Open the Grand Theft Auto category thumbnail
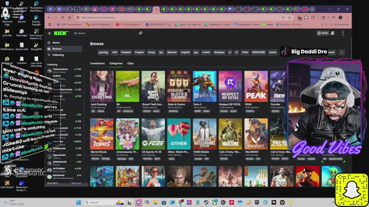 click(153, 86)
